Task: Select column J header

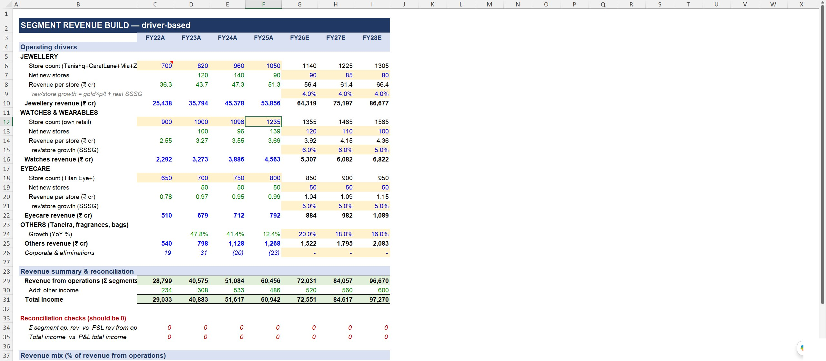Action: (404, 4)
